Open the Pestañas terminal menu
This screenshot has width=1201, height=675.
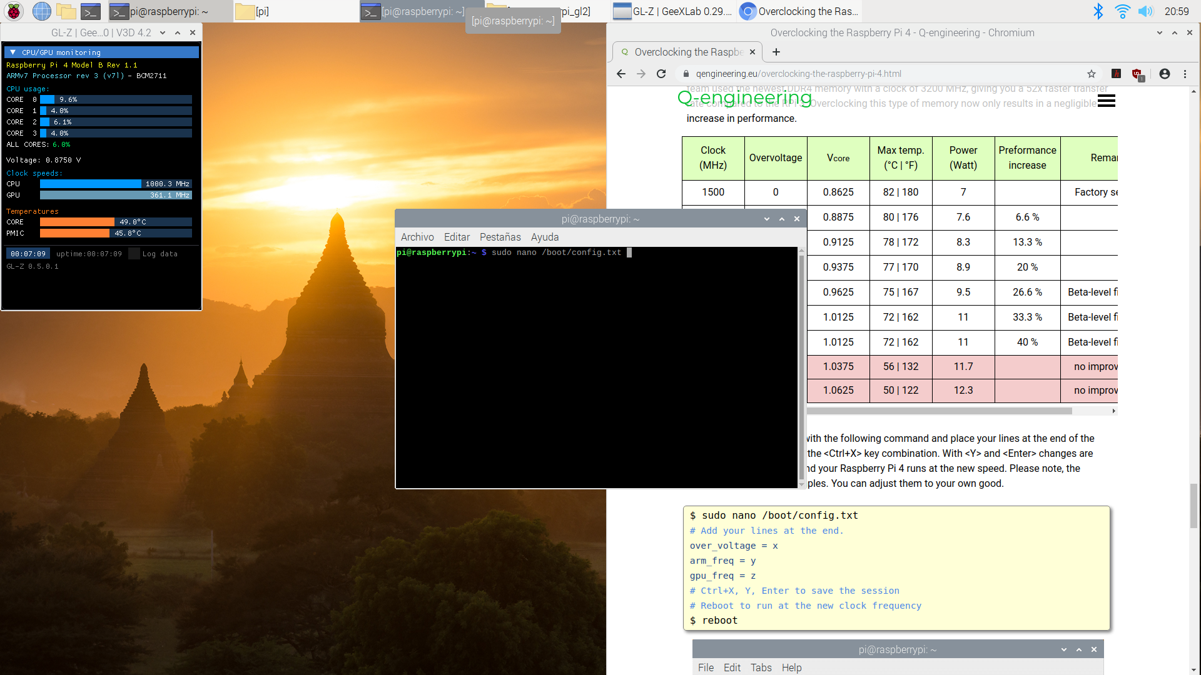[x=500, y=237]
